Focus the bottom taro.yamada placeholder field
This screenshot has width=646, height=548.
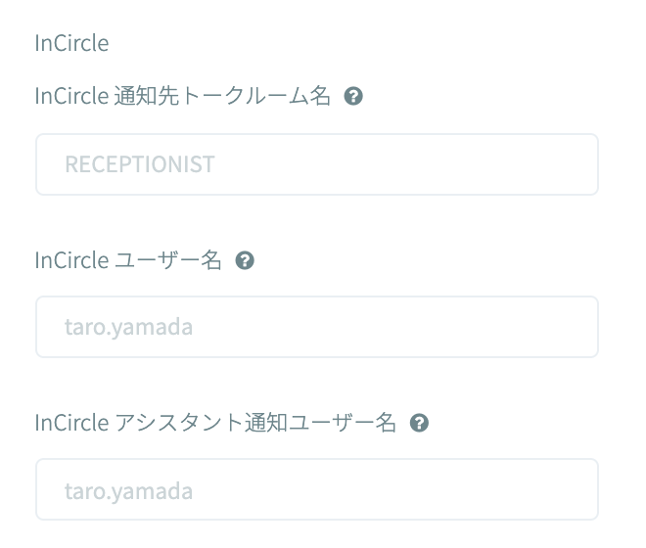(316, 489)
